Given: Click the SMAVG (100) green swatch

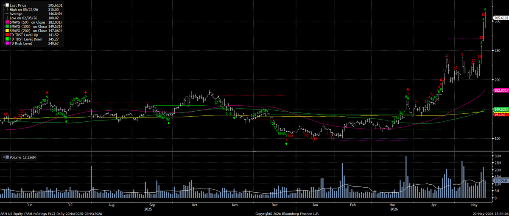Looking at the screenshot, I should (7, 26).
